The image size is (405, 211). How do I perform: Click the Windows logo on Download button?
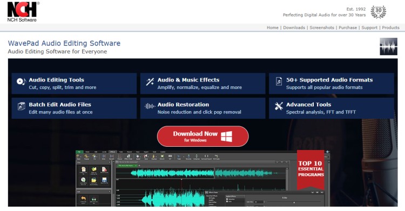226,136
